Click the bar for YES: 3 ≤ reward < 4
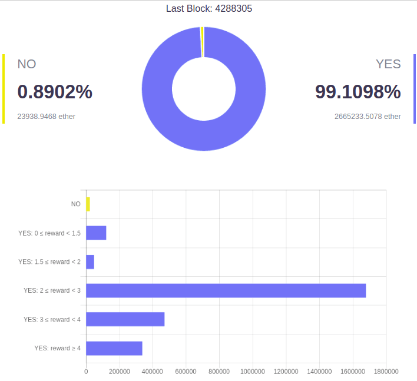This screenshot has height=381, width=417. (125, 319)
